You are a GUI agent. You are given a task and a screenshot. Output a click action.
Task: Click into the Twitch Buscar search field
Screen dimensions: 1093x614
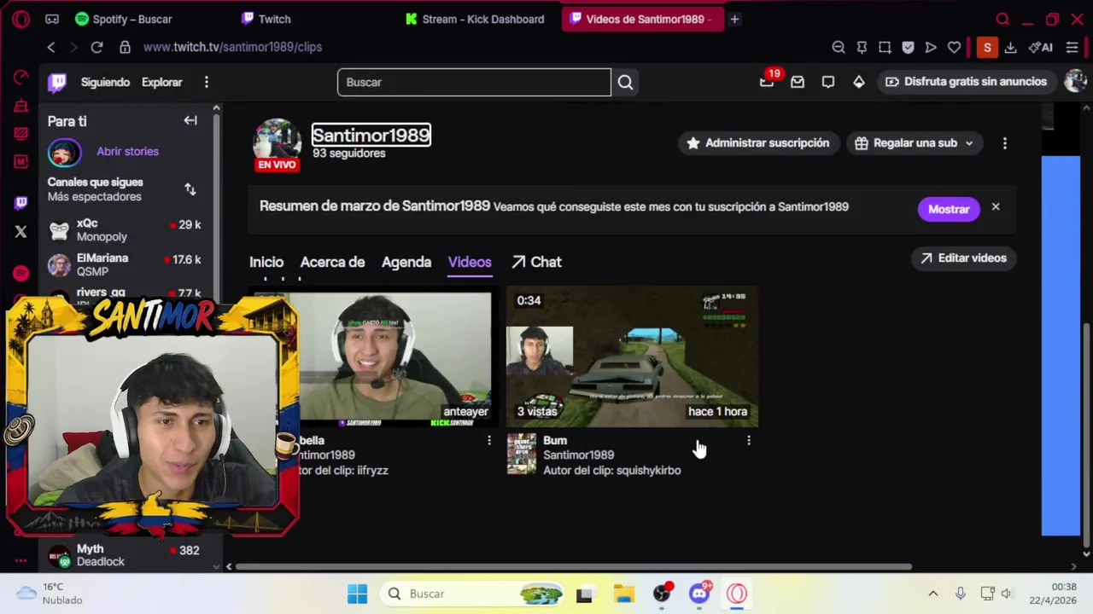(474, 82)
